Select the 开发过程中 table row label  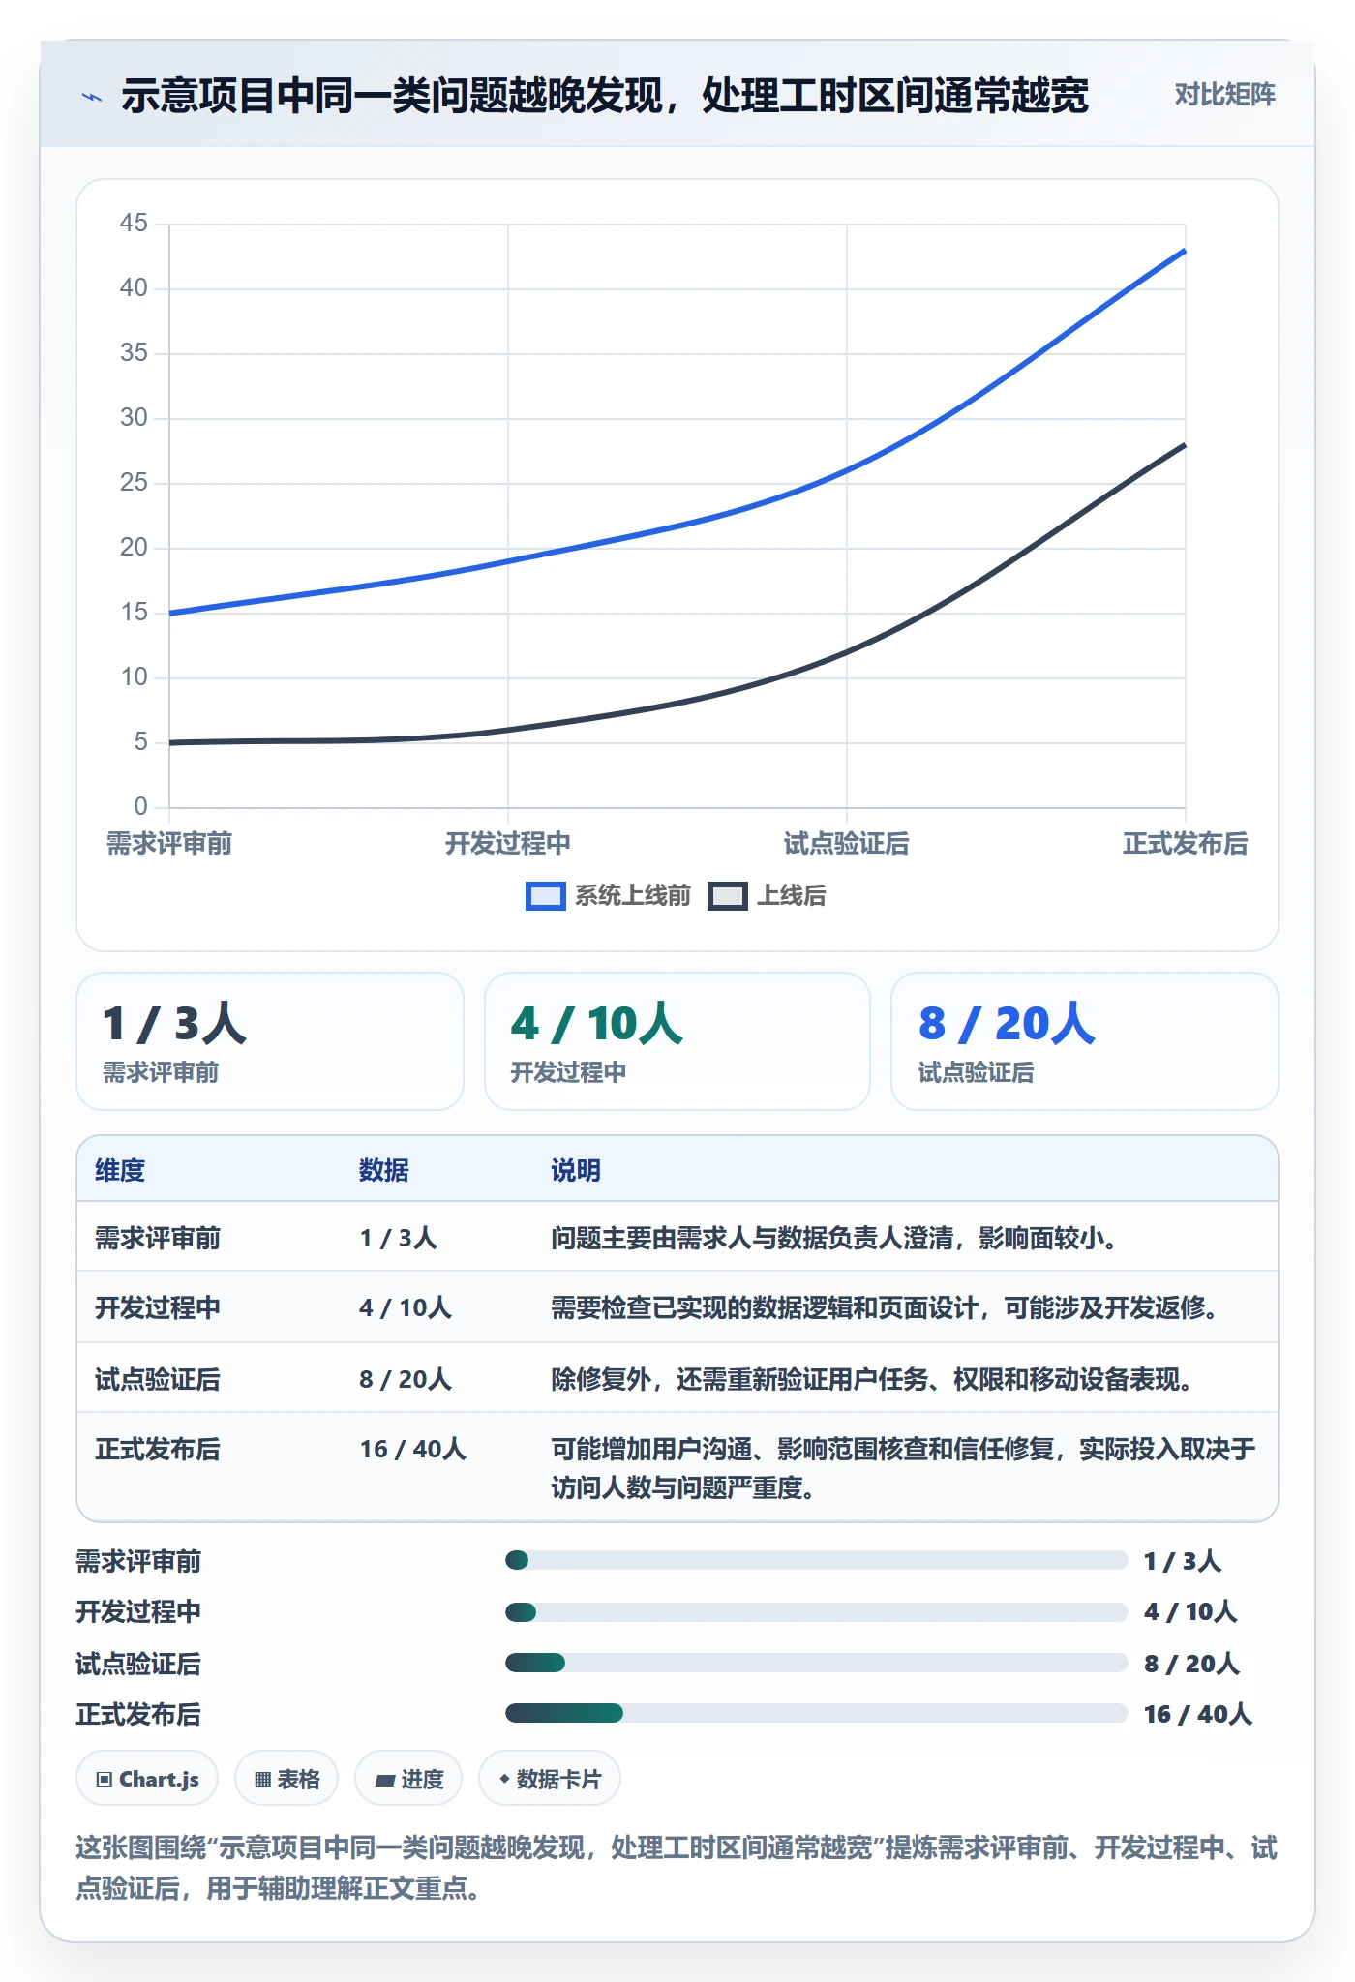pos(158,1307)
